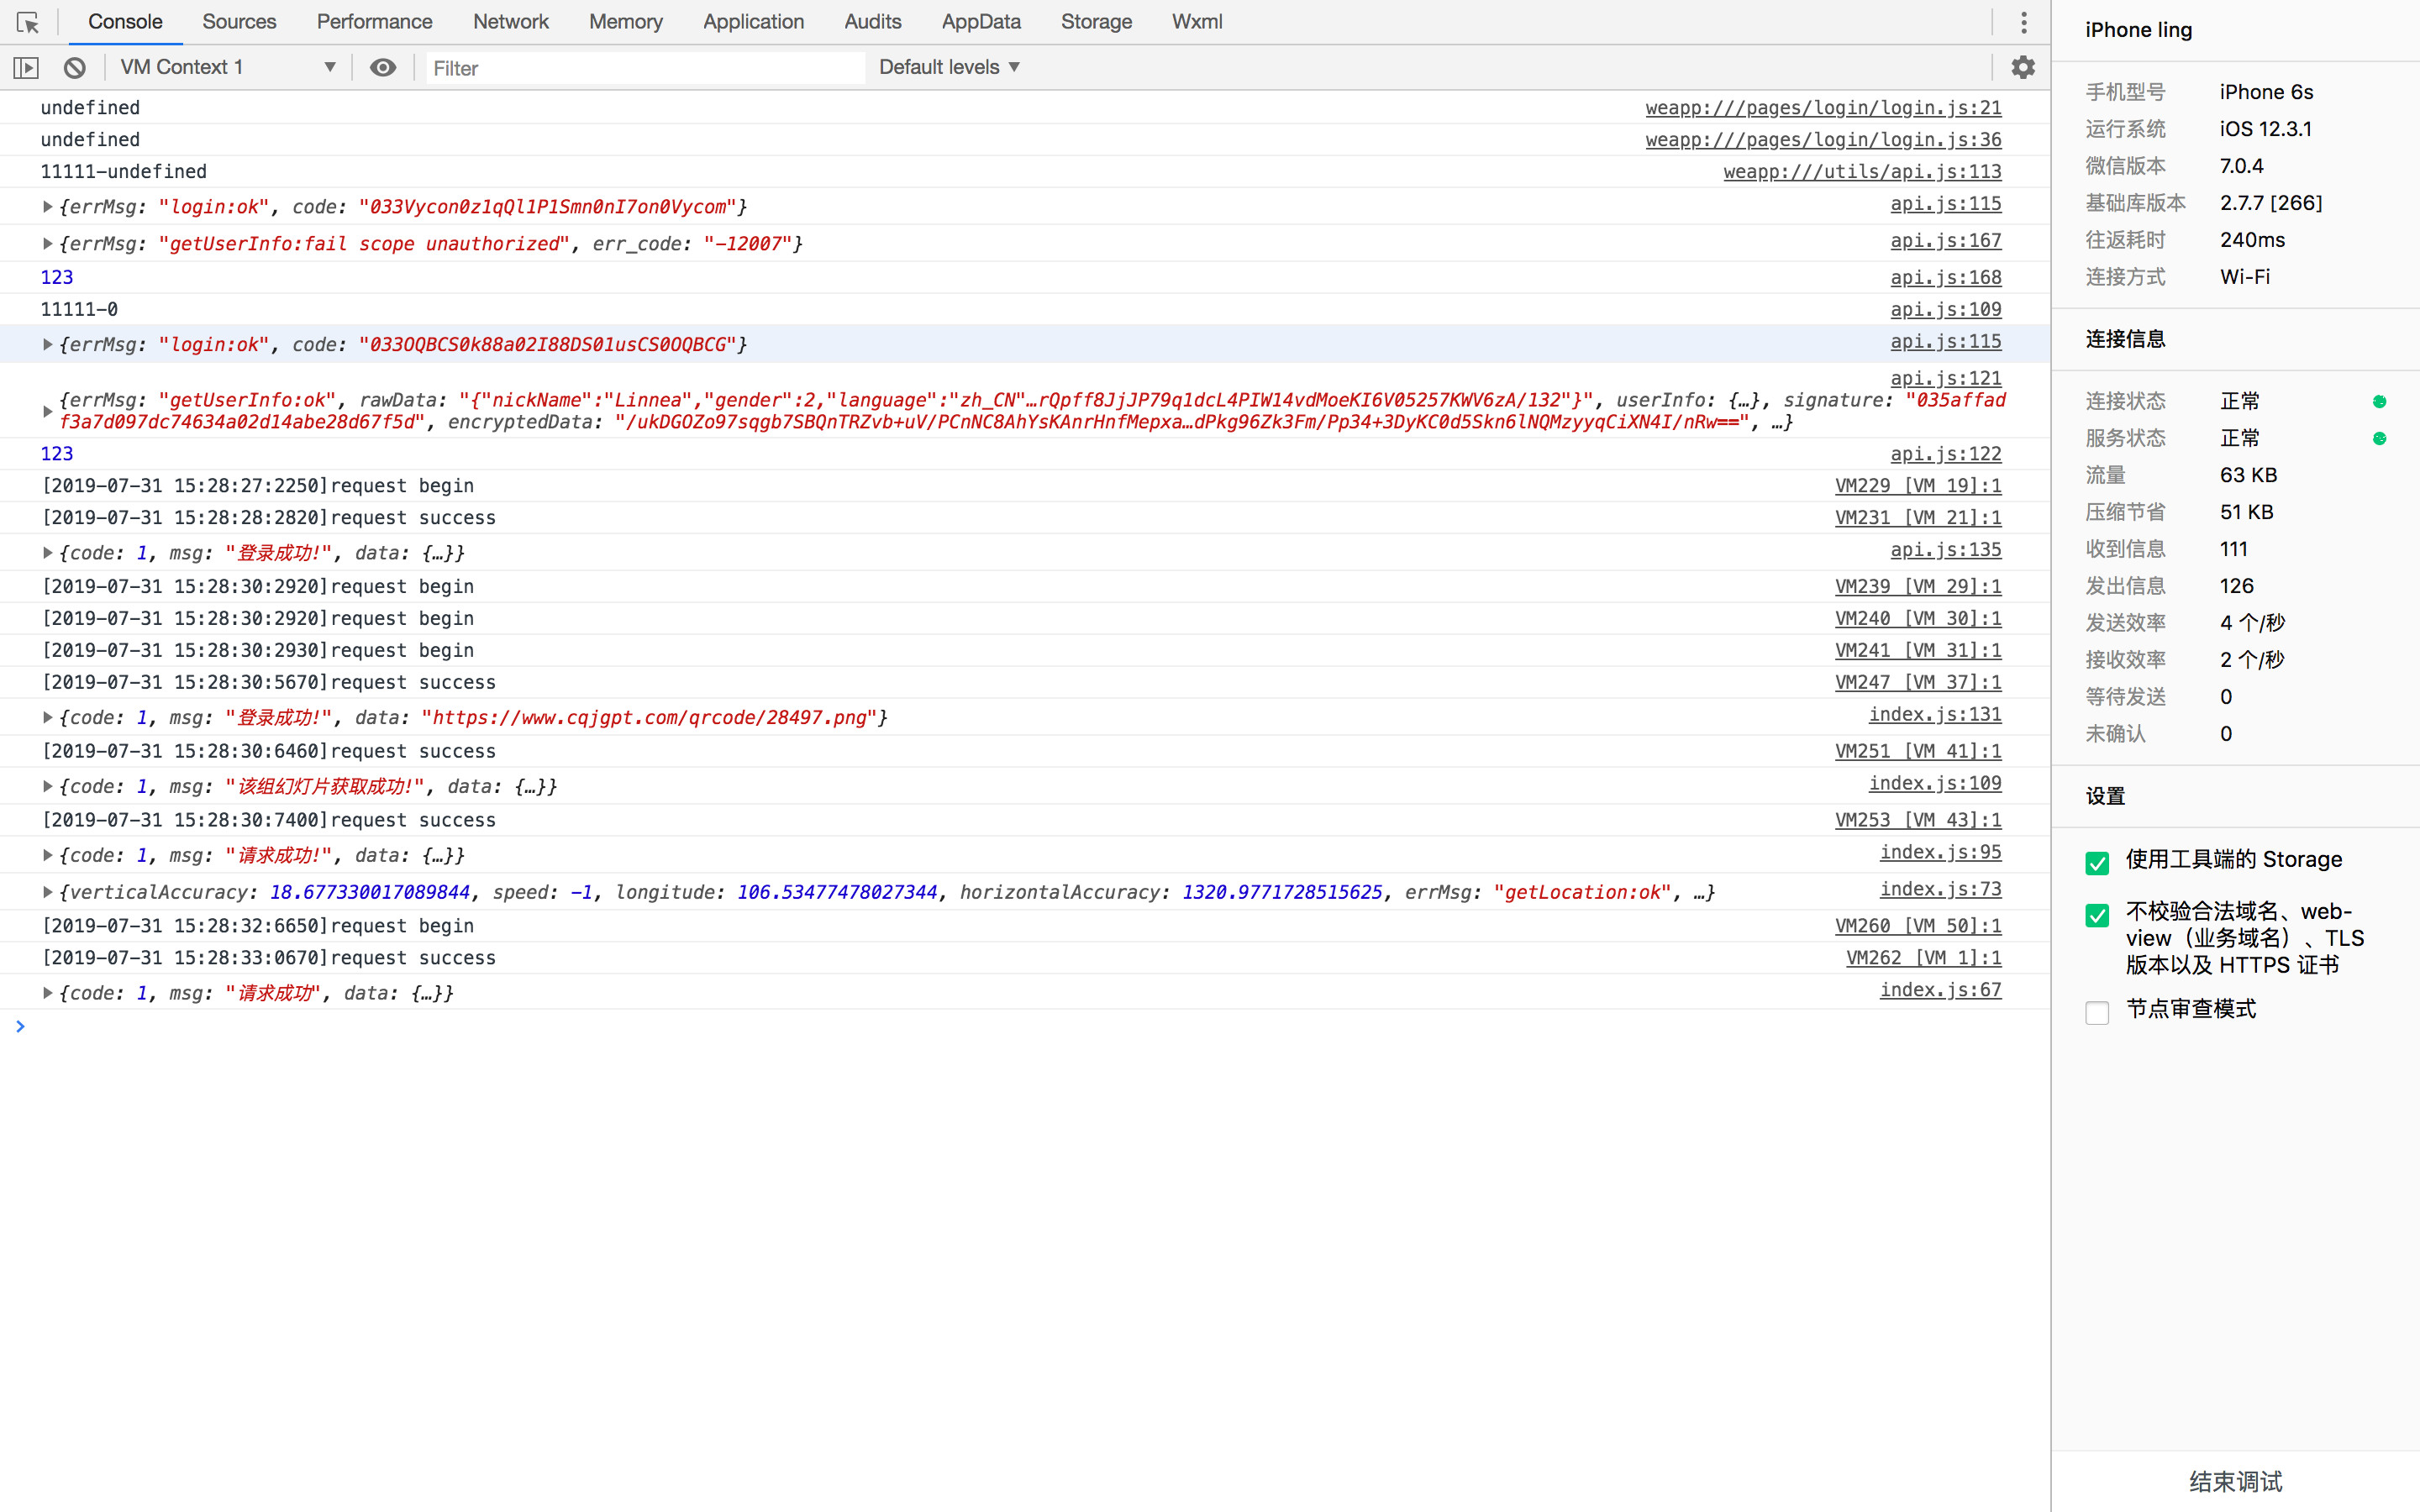Image resolution: width=2420 pixels, height=1512 pixels.
Task: Switch to the Network tab
Action: [510, 22]
